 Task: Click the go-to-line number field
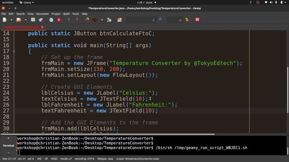(175, 20)
